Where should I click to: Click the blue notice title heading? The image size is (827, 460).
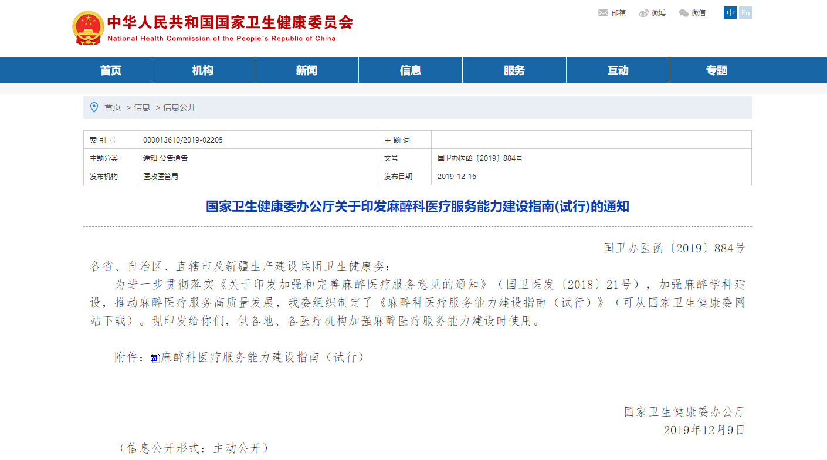pyautogui.click(x=417, y=207)
